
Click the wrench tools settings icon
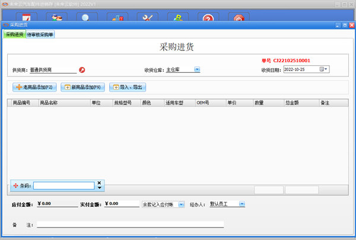click(147, 17)
